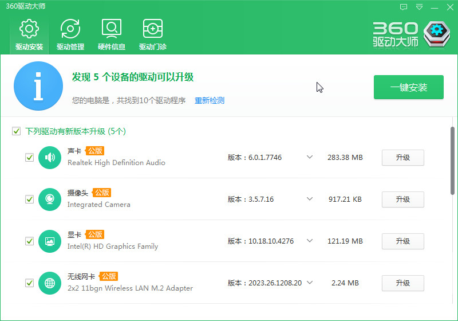Click the 重新检测 link
The width and height of the screenshot is (458, 321).
pos(210,100)
